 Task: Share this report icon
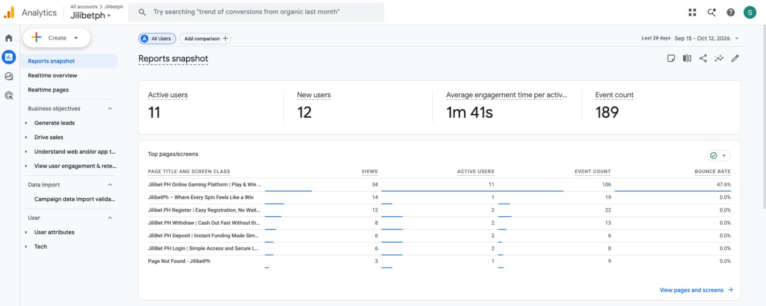703,58
